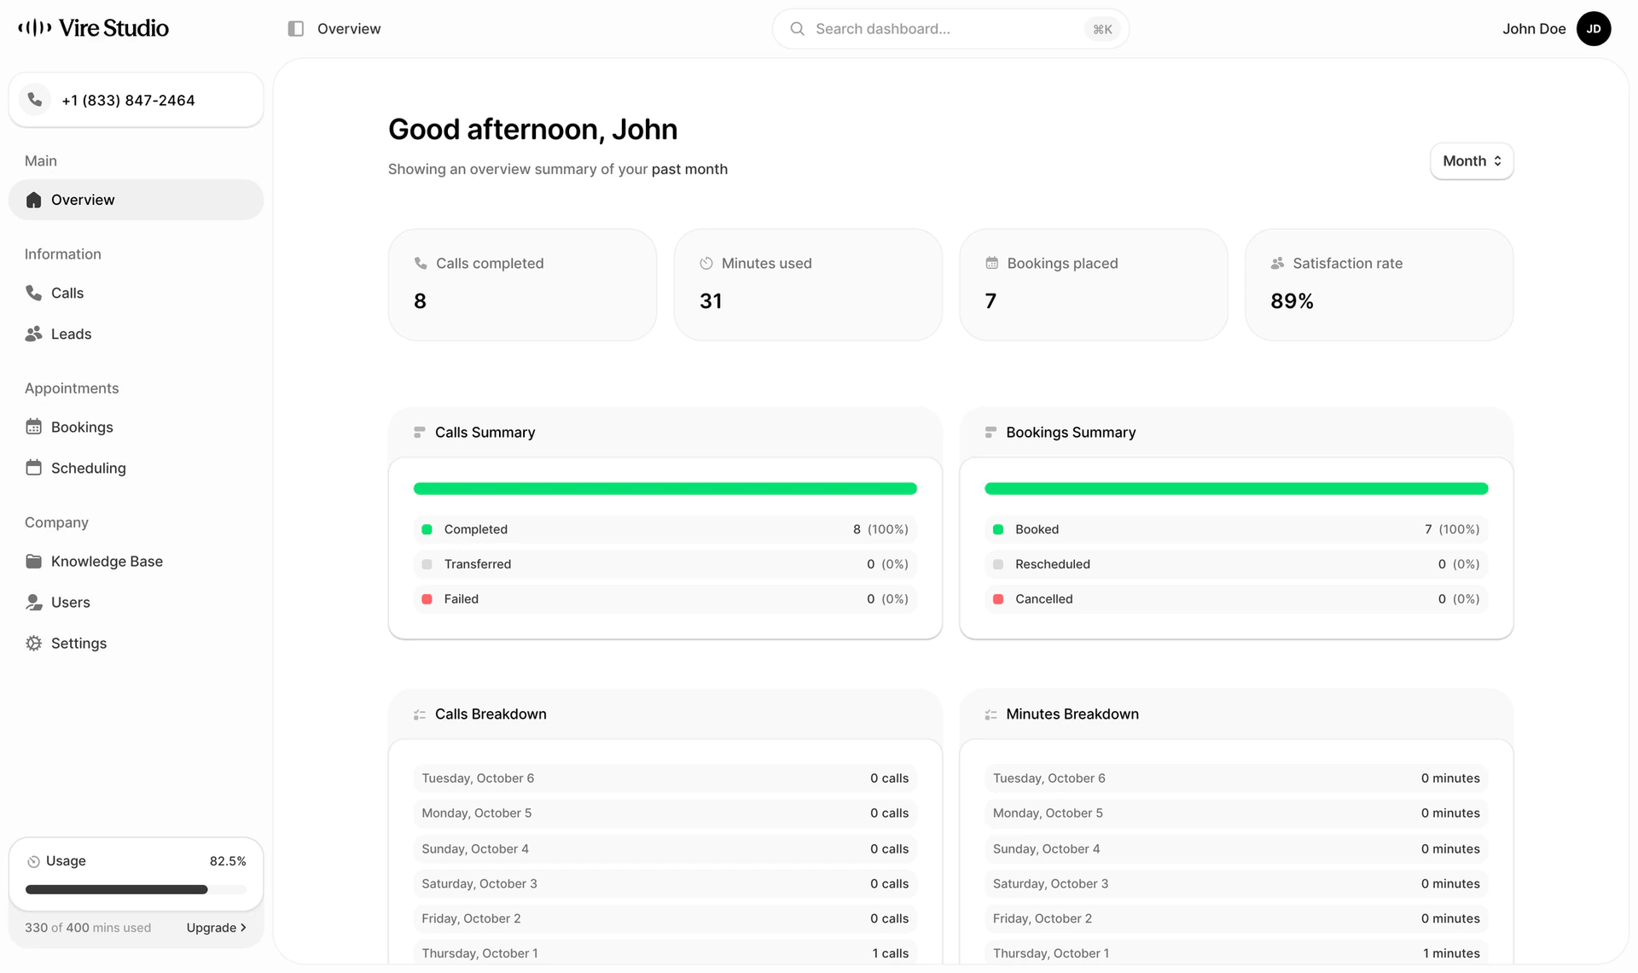Viewport: 1638px width, 973px height.
Task: Open the phone number selector card
Action: 136,100
